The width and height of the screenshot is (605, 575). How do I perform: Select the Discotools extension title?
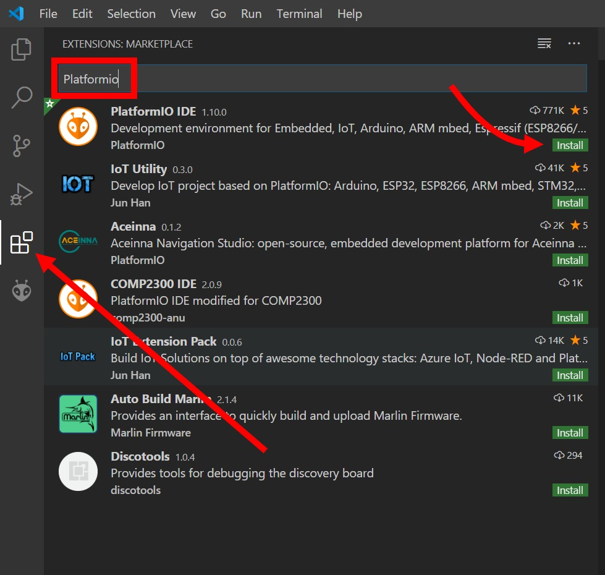[140, 456]
